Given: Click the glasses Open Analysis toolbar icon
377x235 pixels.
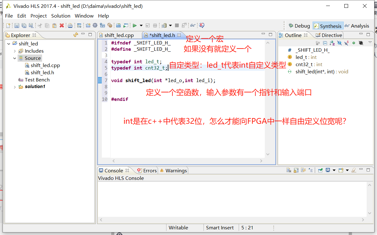Looking at the screenshot, I should click(x=193, y=25).
